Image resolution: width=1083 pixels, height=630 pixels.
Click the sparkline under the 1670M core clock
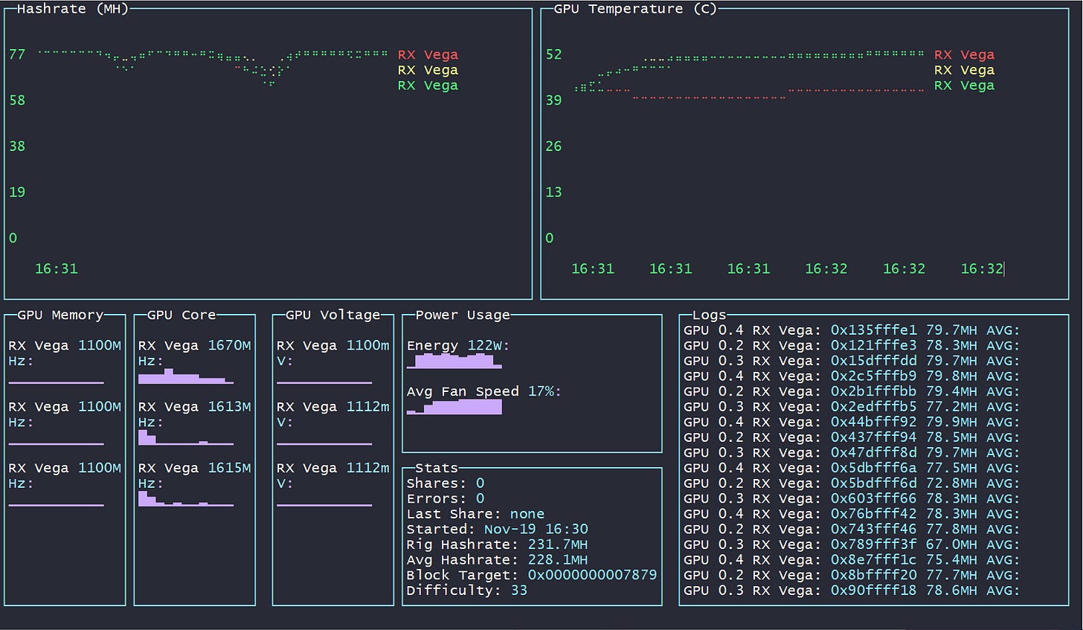[186, 376]
